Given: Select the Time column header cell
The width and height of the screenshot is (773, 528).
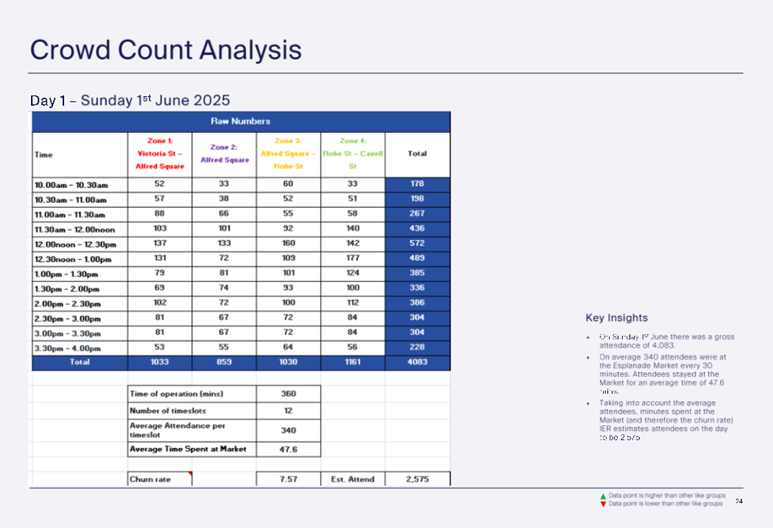Looking at the screenshot, I should 79,155.
